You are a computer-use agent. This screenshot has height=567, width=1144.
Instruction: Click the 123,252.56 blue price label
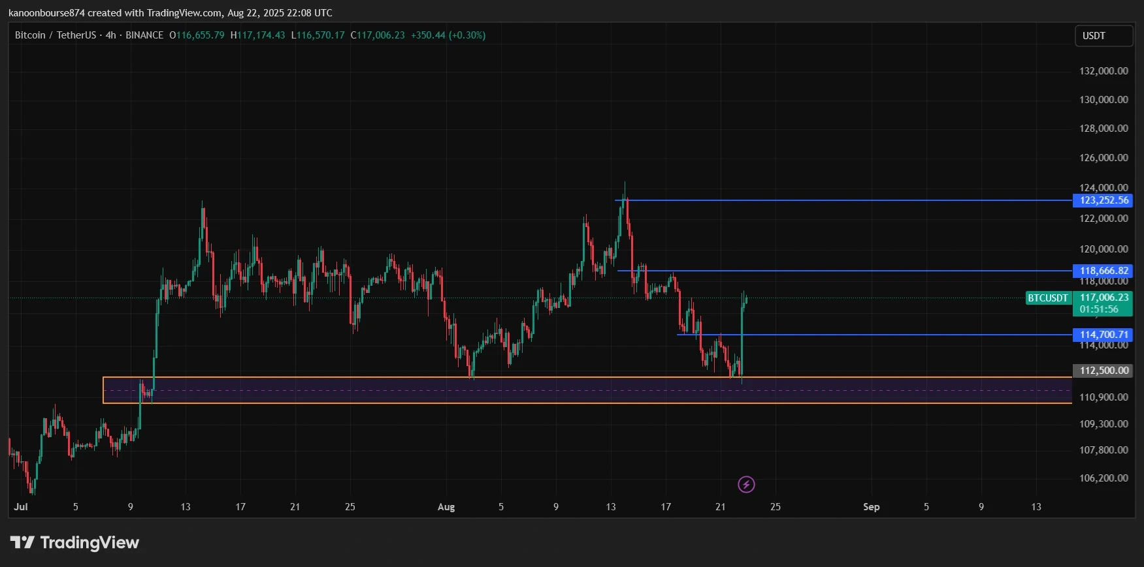tap(1103, 200)
